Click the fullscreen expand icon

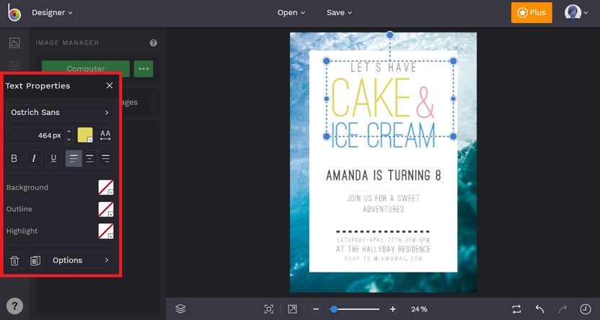[x=292, y=309]
